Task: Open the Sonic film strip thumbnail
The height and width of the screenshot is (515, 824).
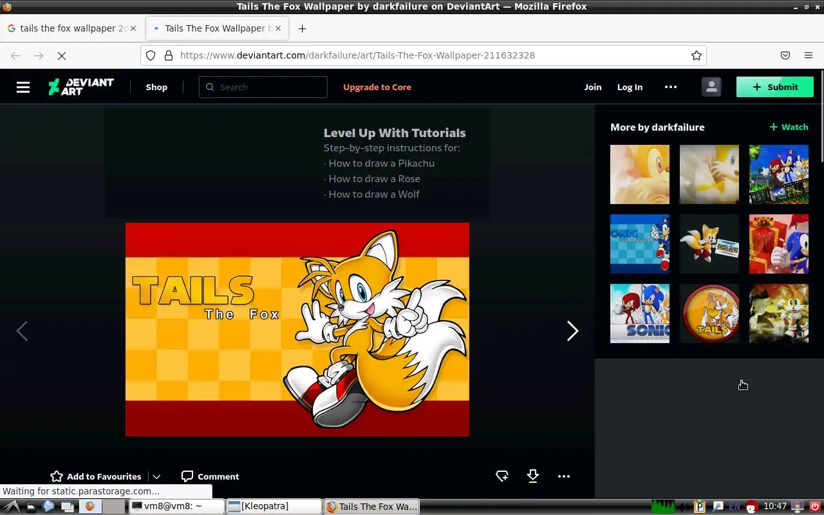Action: [x=779, y=174]
